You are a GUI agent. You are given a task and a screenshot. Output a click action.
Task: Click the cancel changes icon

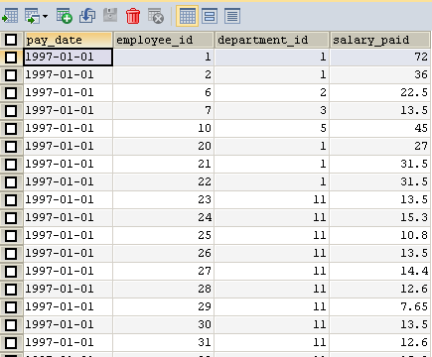point(156,16)
